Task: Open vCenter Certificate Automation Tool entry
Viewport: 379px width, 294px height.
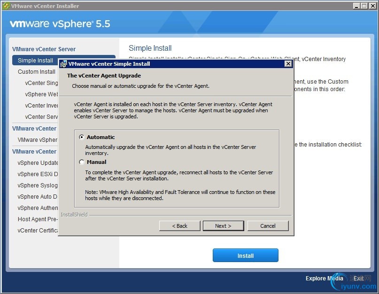Action: tap(38, 231)
